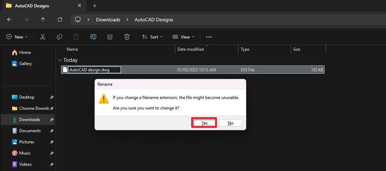386x171 pixels.
Task: Open the See more three-dots menu
Action: [x=209, y=37]
